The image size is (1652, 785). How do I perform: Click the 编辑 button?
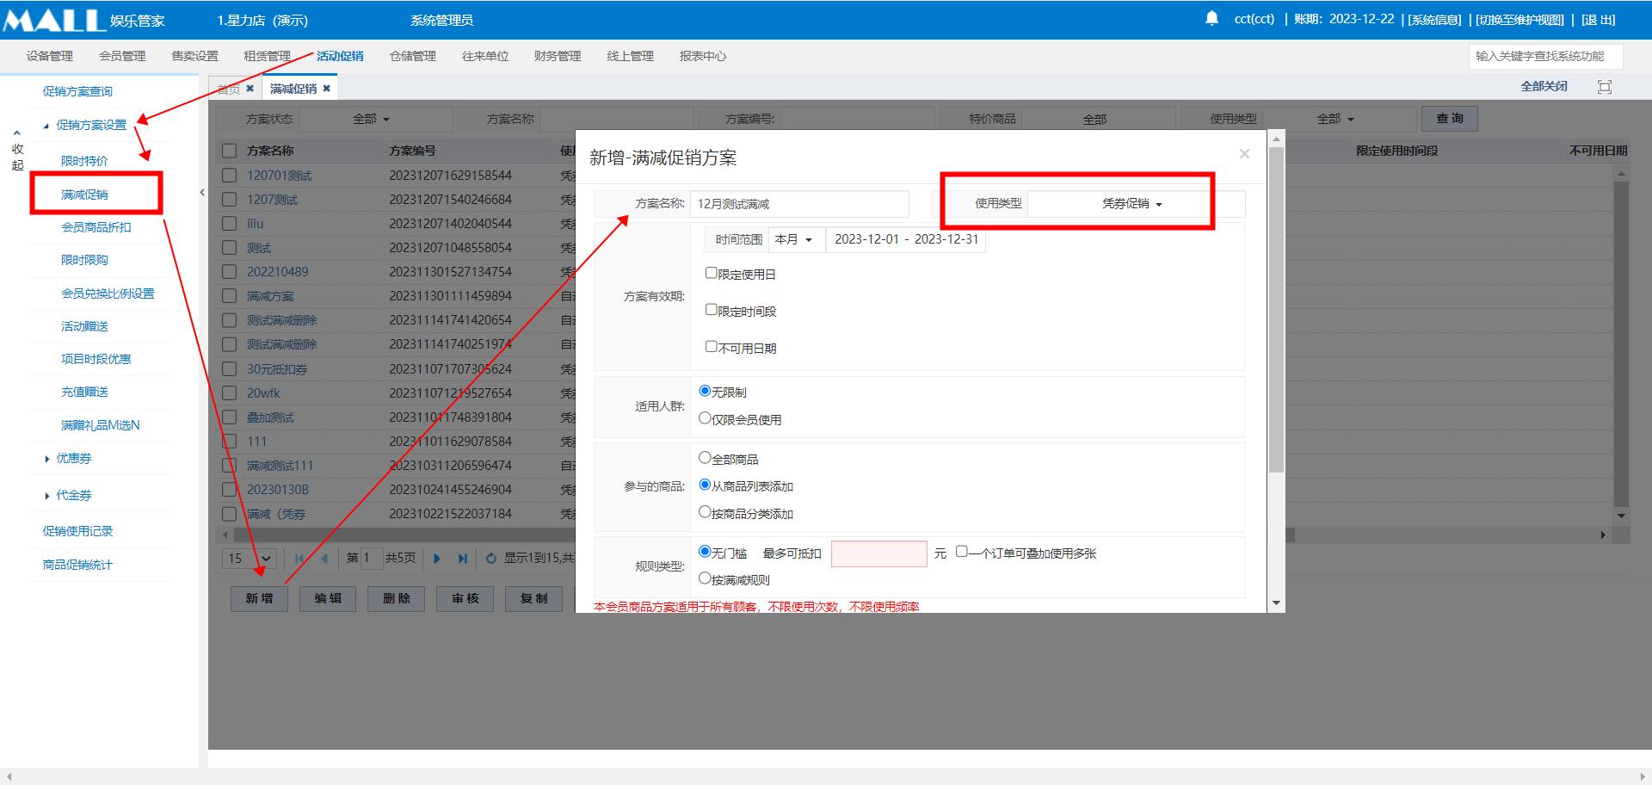click(328, 598)
